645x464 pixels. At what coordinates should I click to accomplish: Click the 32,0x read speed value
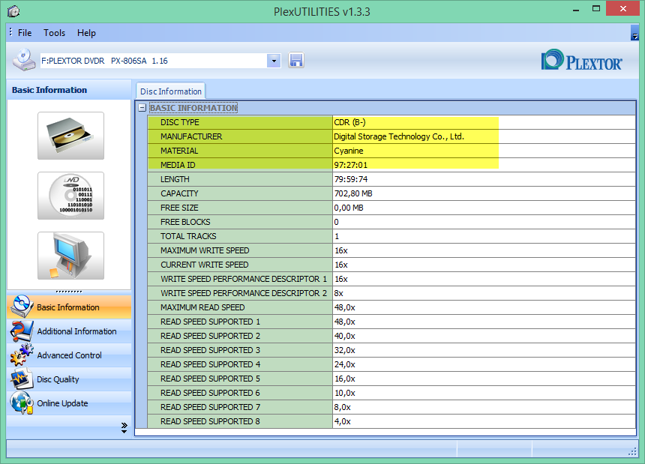(x=345, y=350)
